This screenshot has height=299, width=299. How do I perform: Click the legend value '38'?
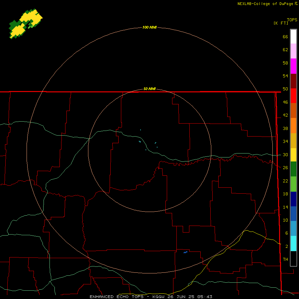(285, 128)
